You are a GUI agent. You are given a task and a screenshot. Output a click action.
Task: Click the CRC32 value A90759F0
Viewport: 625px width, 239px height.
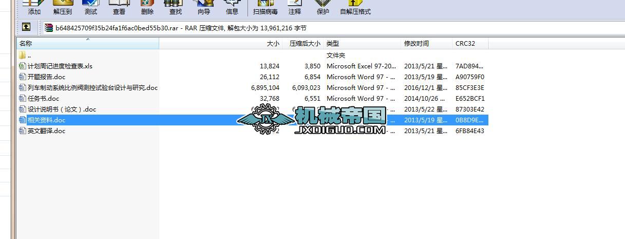pyautogui.click(x=470, y=77)
